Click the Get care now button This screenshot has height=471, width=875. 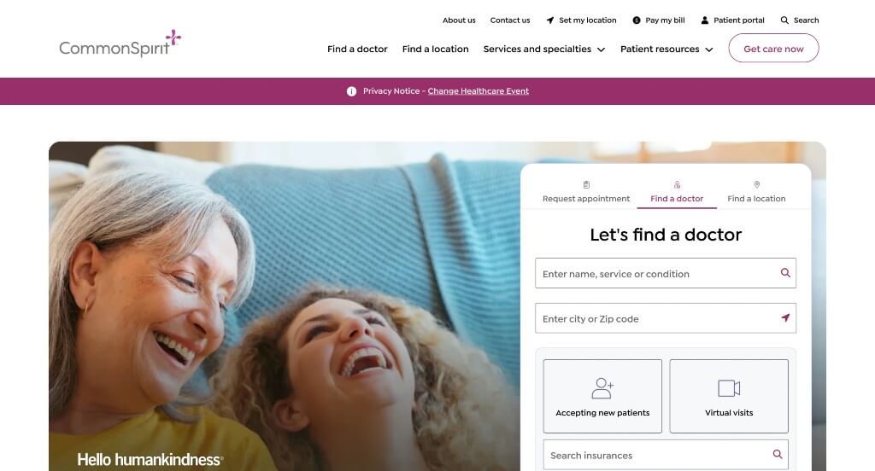tap(773, 49)
